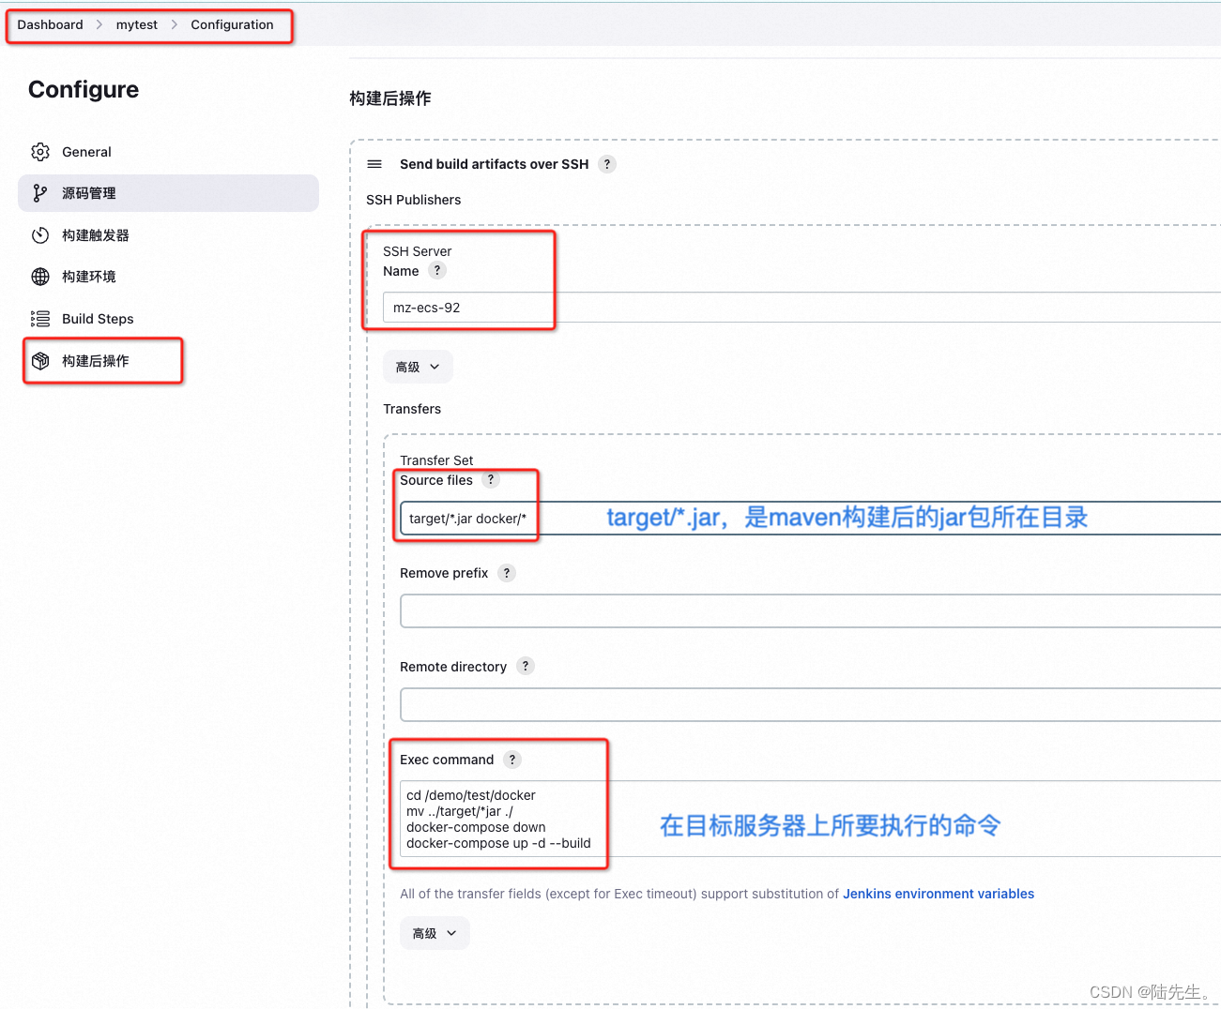Expand the upper 高级 options dropdown
1221x1009 pixels.
pos(418,367)
